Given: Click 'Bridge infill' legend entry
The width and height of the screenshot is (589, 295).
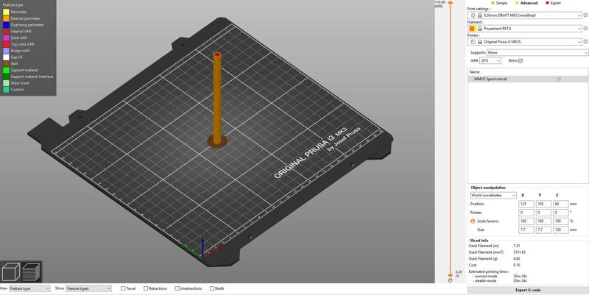Looking at the screenshot, I should [x=20, y=51].
